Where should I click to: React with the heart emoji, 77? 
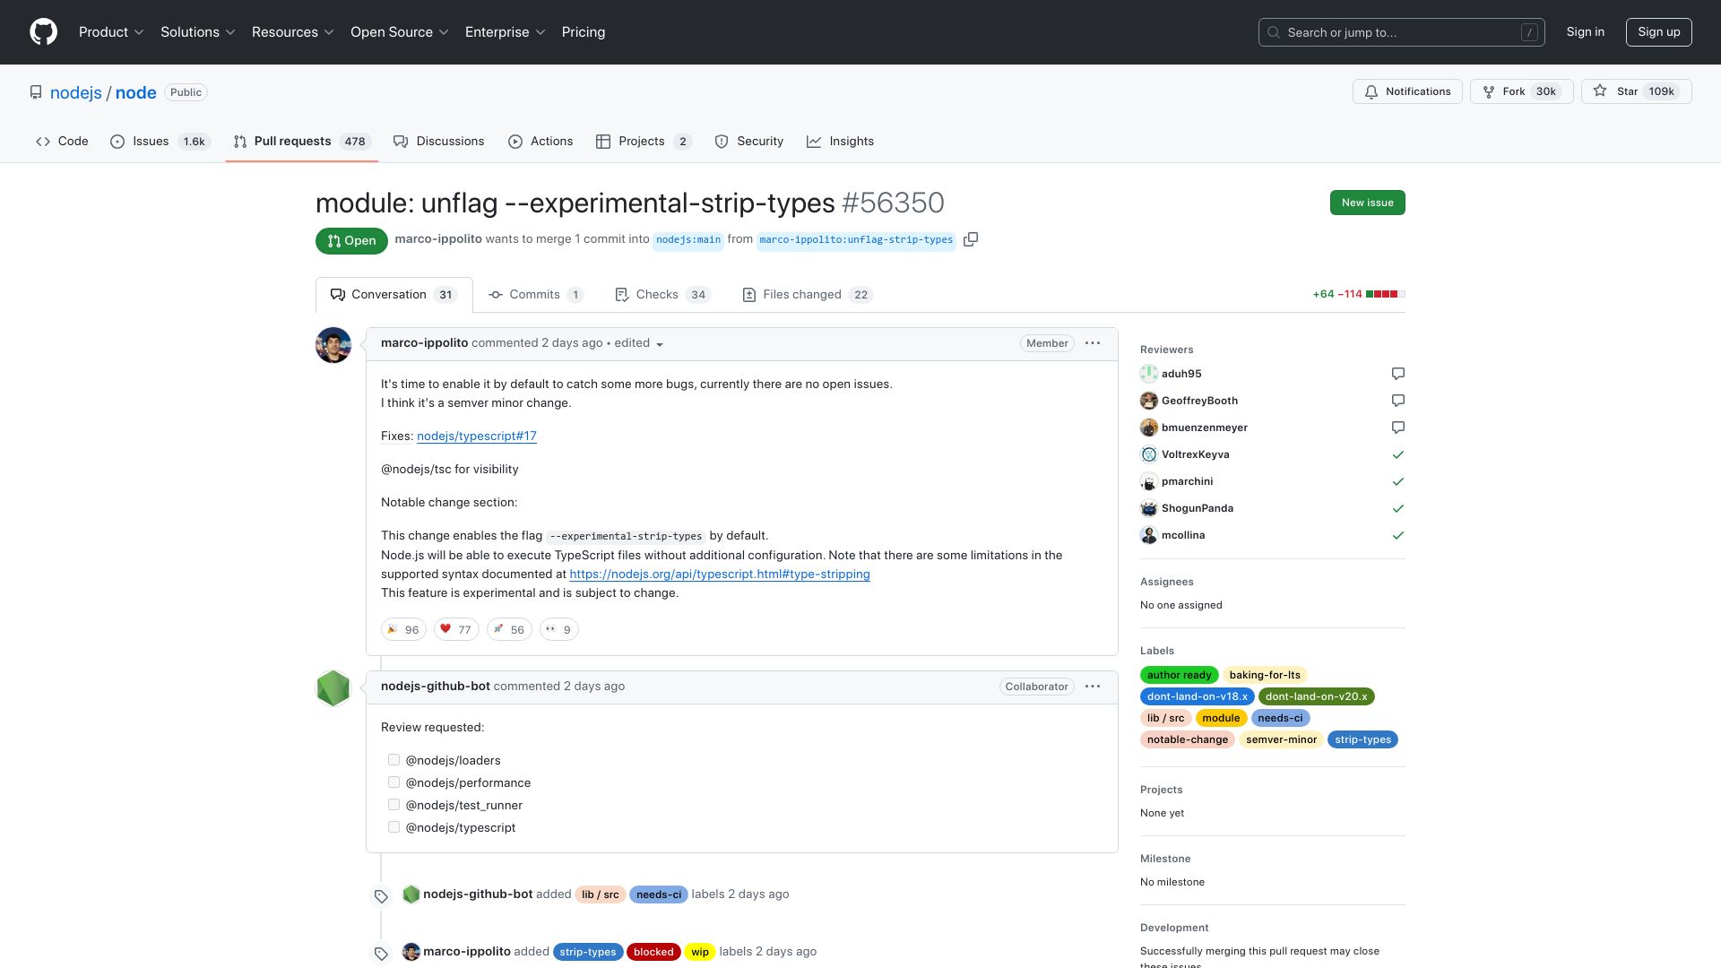[x=456, y=629]
